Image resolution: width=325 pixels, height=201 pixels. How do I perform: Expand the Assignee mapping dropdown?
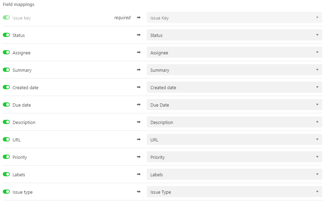click(234, 53)
